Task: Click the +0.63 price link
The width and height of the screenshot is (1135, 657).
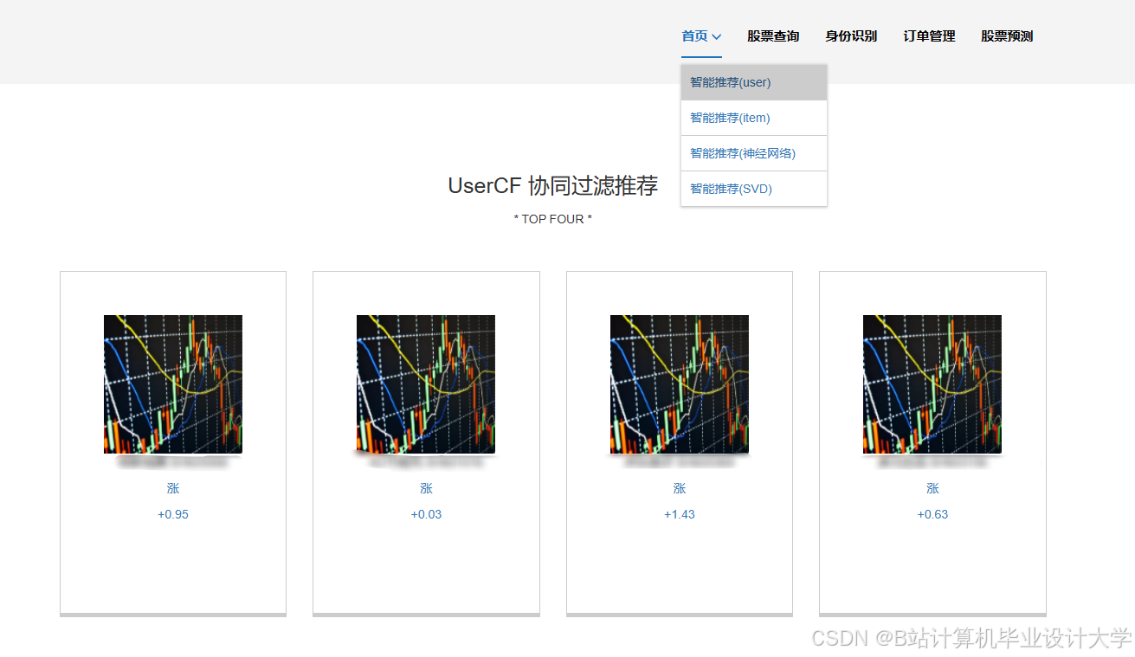Action: (932, 513)
